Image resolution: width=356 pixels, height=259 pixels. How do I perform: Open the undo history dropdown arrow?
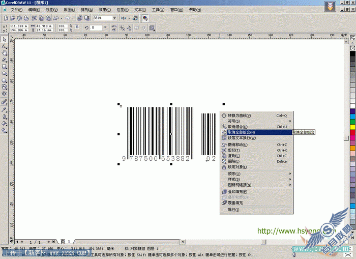62,18
